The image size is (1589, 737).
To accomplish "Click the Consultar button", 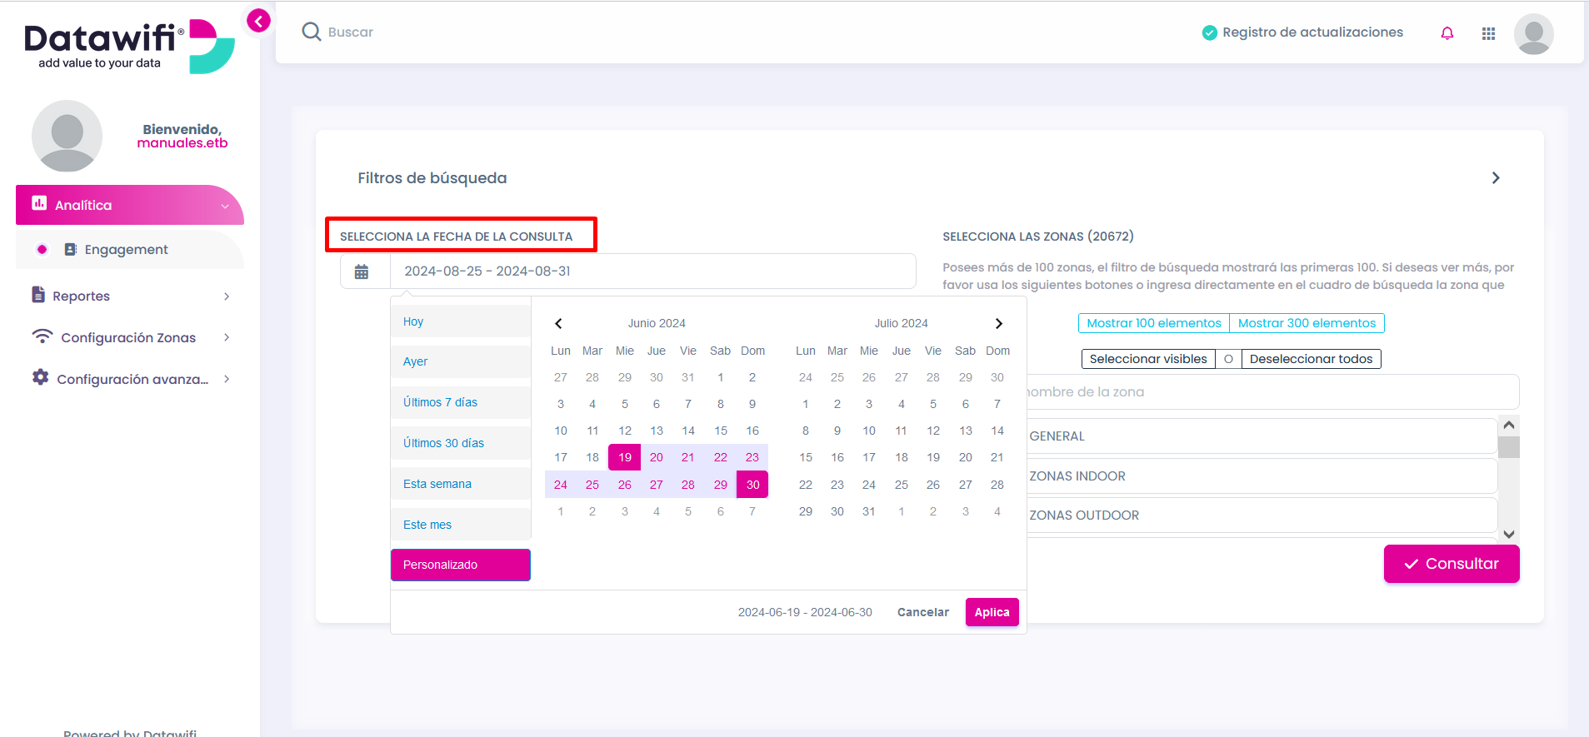I will pyautogui.click(x=1452, y=564).
